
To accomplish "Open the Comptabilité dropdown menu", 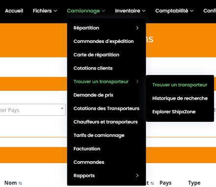I will pos(174,11).
